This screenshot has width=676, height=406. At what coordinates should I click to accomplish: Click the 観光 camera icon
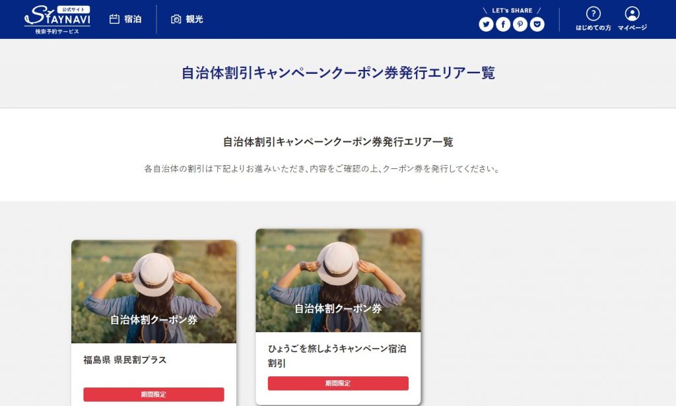(x=176, y=19)
